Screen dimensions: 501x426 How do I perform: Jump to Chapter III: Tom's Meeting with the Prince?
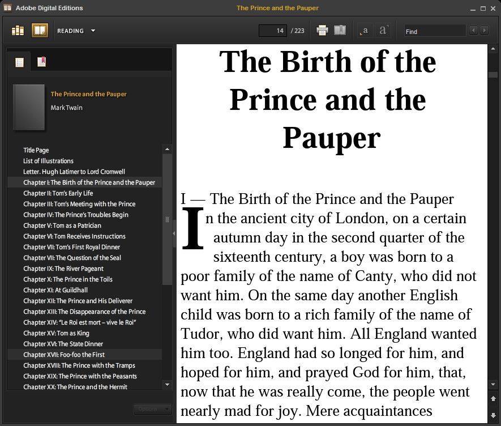[x=79, y=204]
